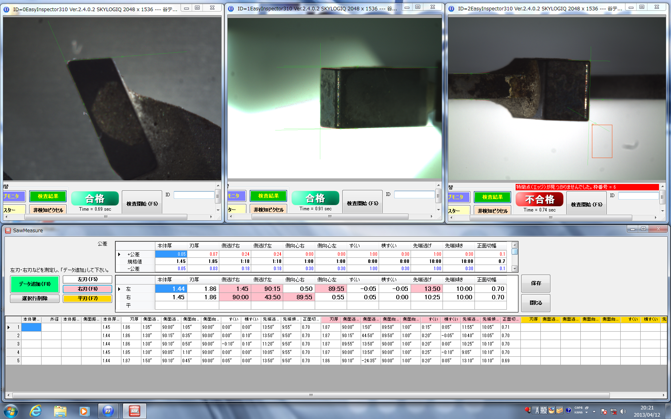
Task: Click the ID=2 window horizontal scrollbar thumb
Action: 551,218
